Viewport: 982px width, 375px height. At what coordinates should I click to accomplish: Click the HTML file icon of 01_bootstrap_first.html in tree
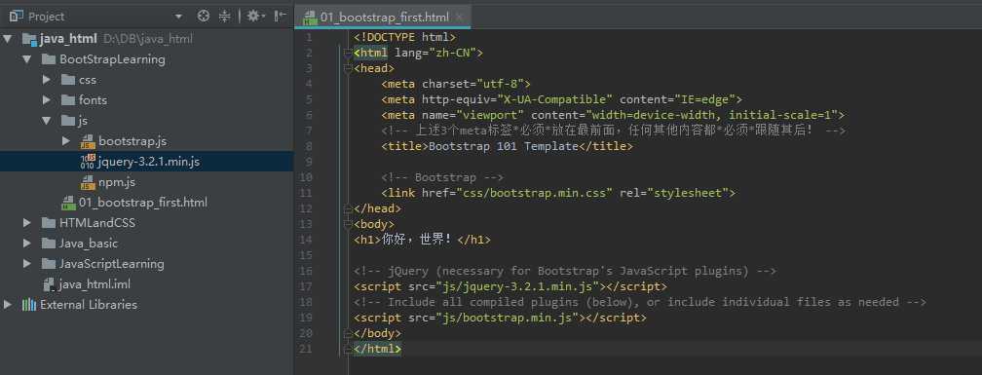68,203
